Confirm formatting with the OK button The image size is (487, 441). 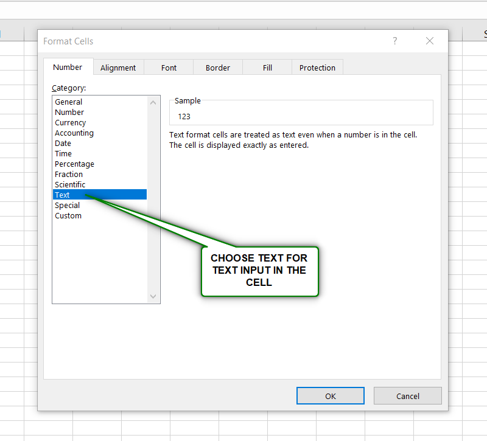point(330,395)
